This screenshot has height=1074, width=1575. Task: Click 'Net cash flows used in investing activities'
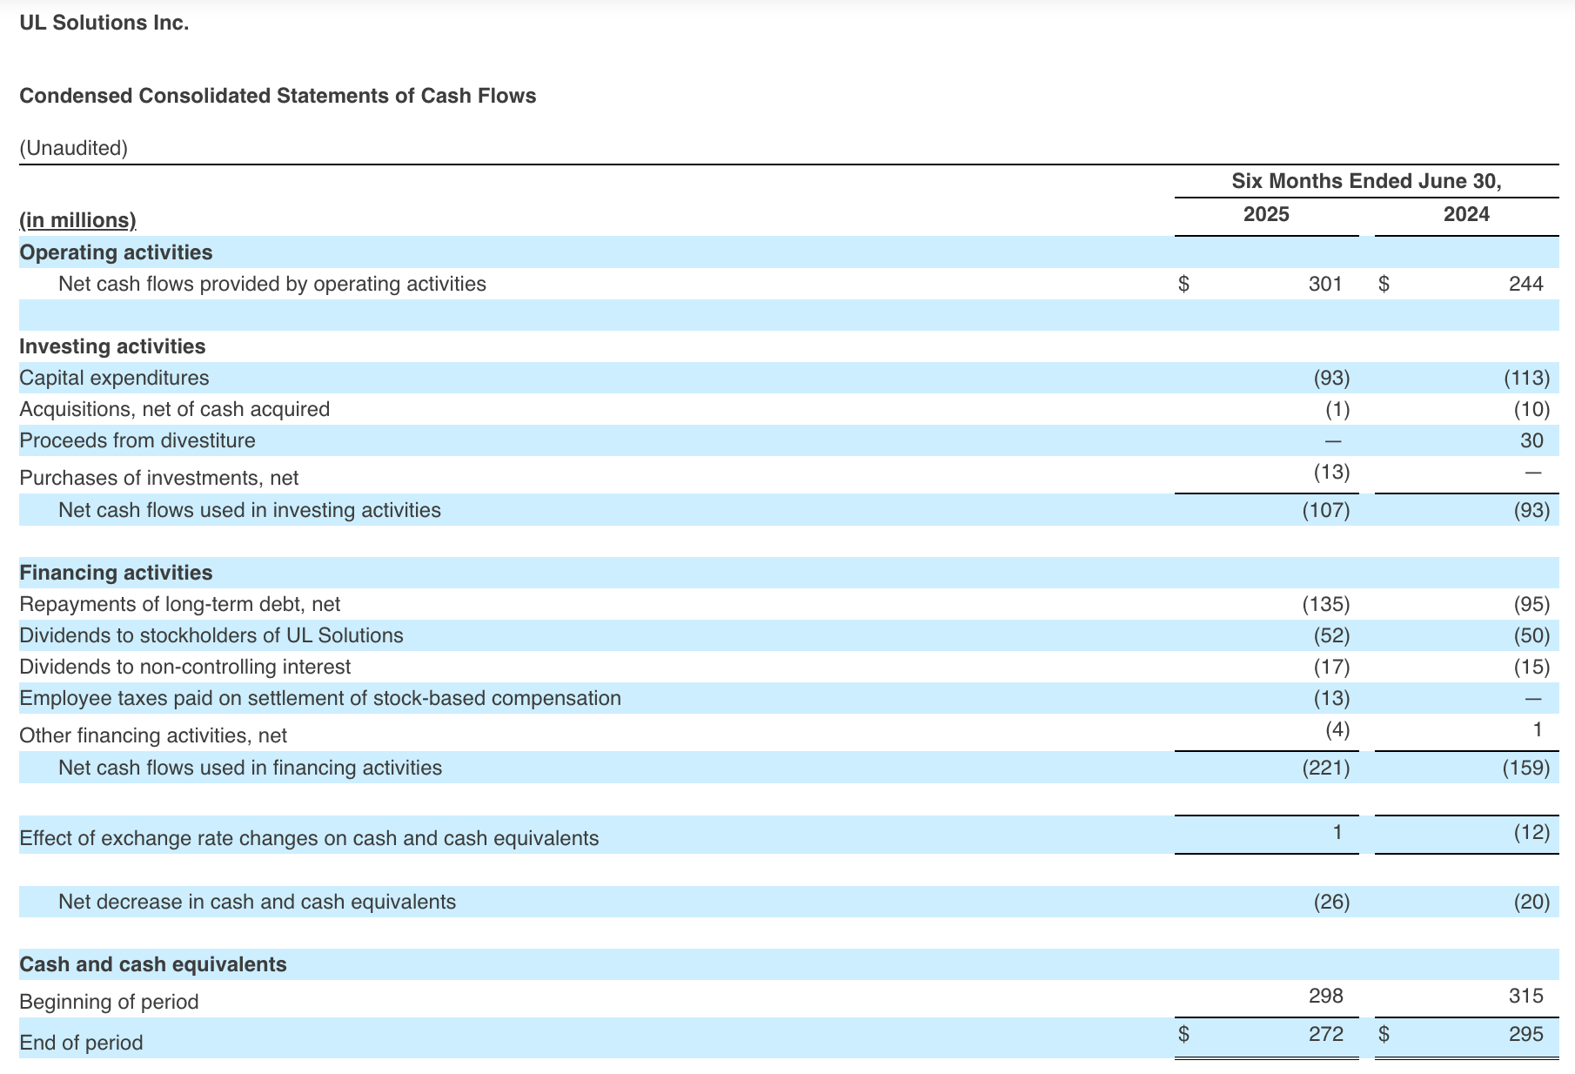pos(250,510)
